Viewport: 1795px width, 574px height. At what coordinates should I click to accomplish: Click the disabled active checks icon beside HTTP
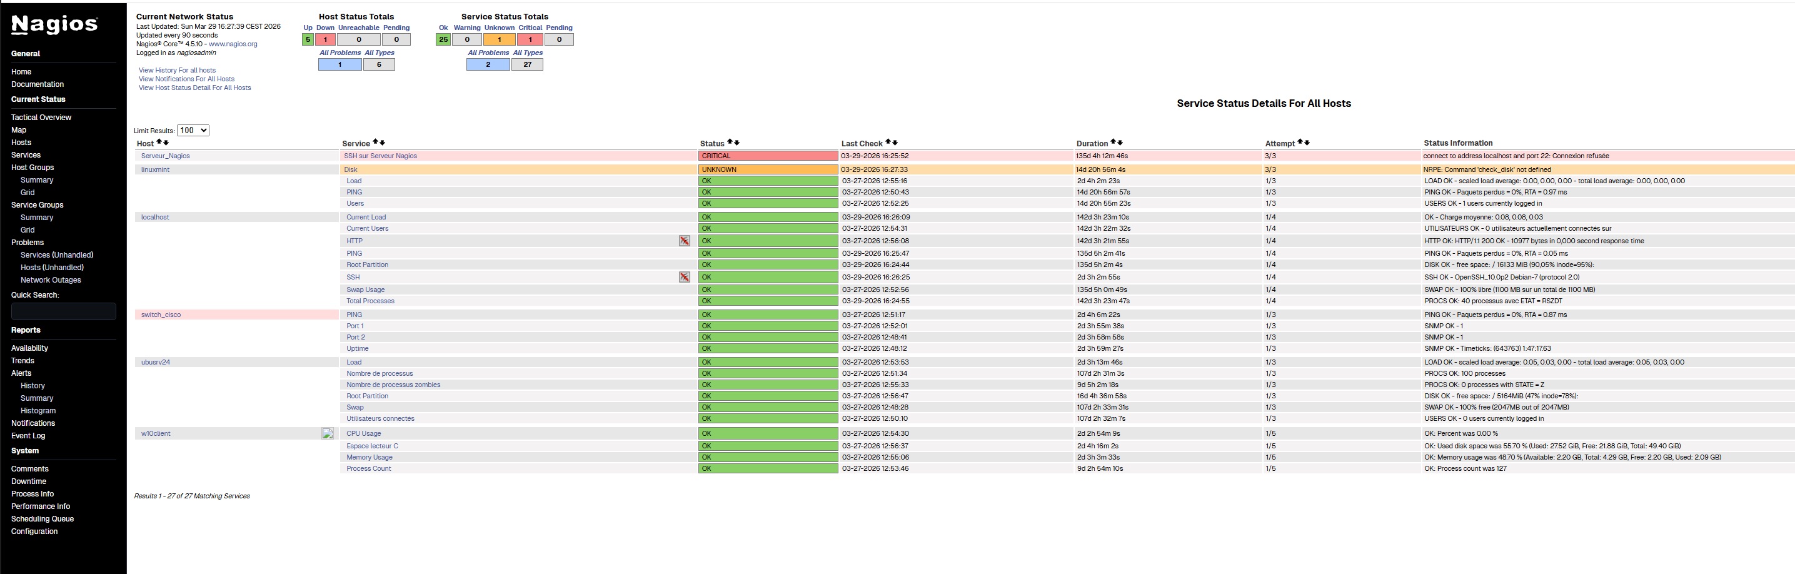point(685,240)
